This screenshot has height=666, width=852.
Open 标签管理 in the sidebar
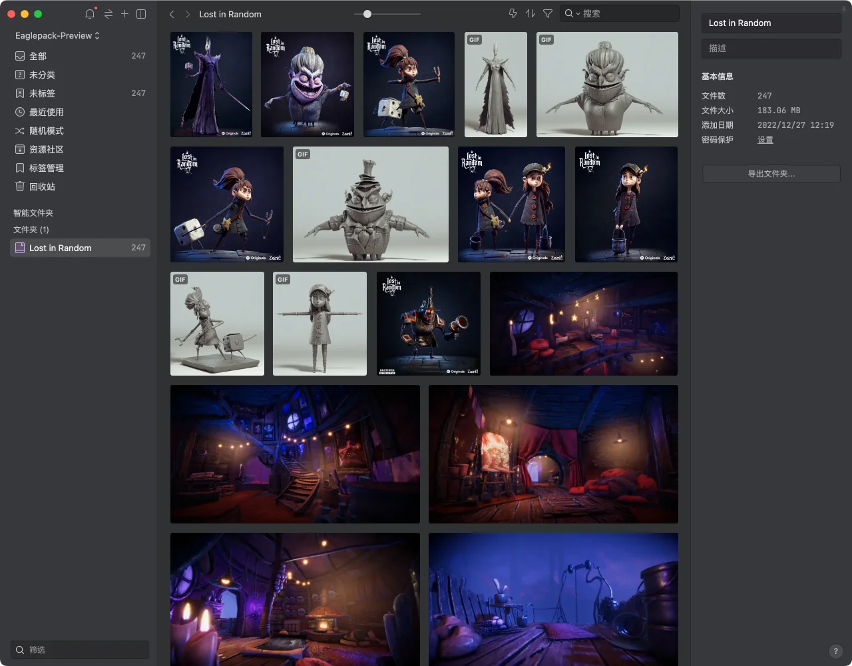pos(80,168)
